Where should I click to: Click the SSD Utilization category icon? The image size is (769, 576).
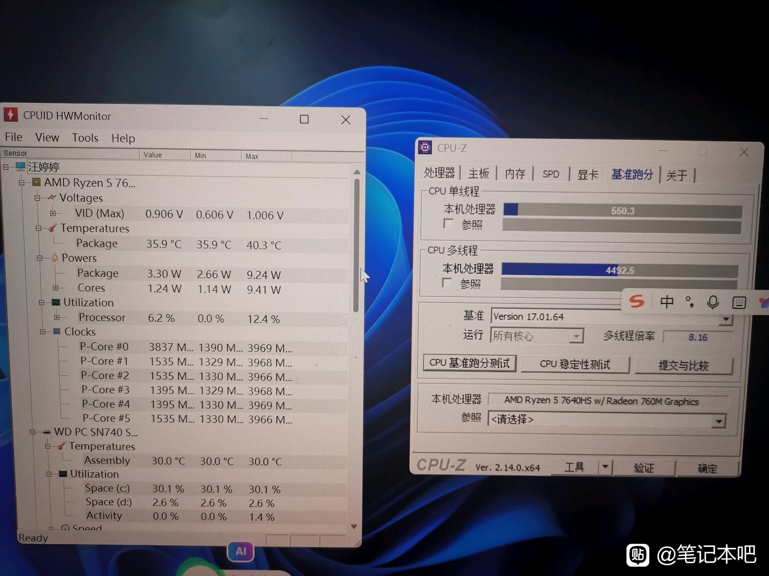pyautogui.click(x=63, y=474)
